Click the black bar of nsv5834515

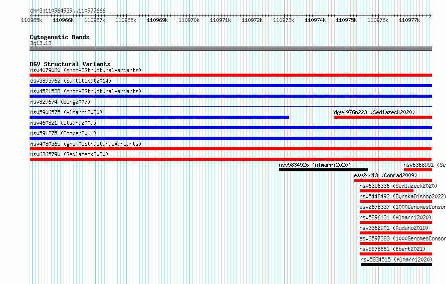click(396, 264)
